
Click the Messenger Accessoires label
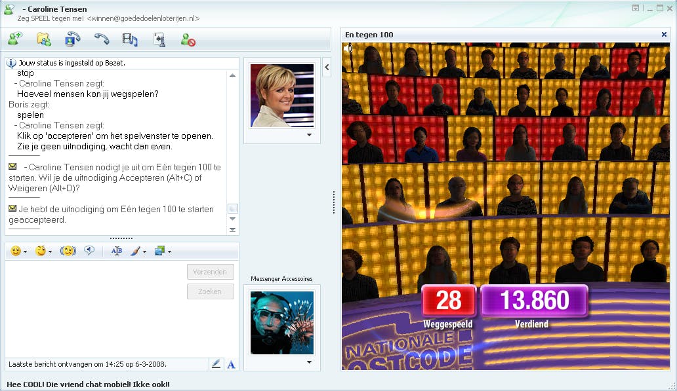point(281,279)
